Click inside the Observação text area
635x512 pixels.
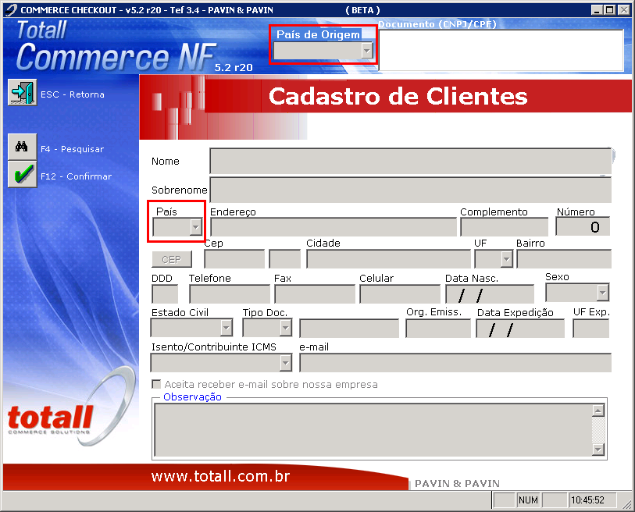(x=373, y=430)
